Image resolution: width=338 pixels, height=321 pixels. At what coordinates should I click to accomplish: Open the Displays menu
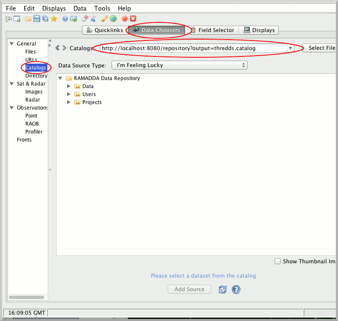click(x=54, y=8)
